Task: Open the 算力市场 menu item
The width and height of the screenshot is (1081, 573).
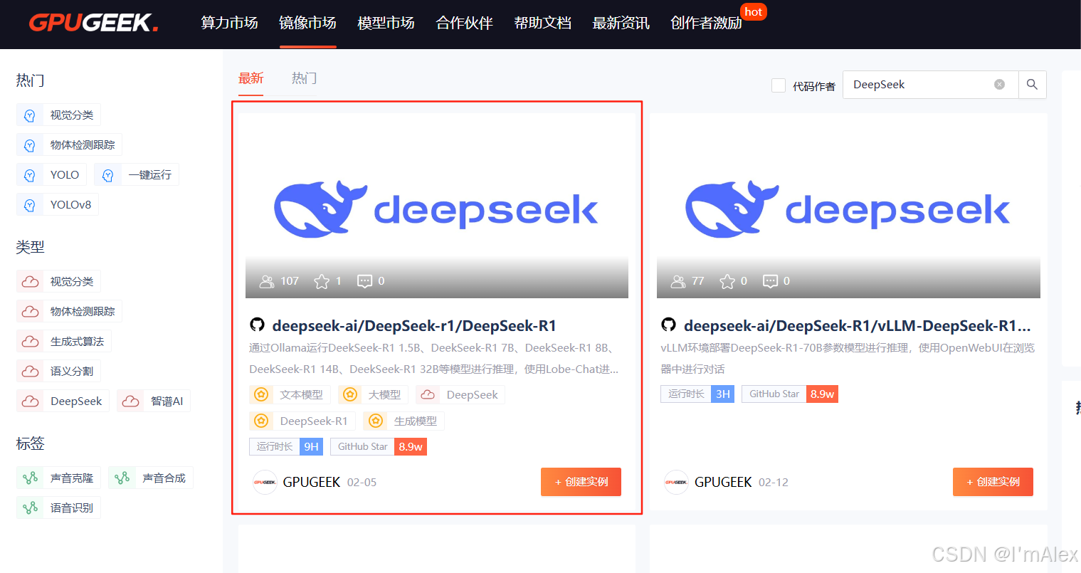Action: click(x=229, y=23)
